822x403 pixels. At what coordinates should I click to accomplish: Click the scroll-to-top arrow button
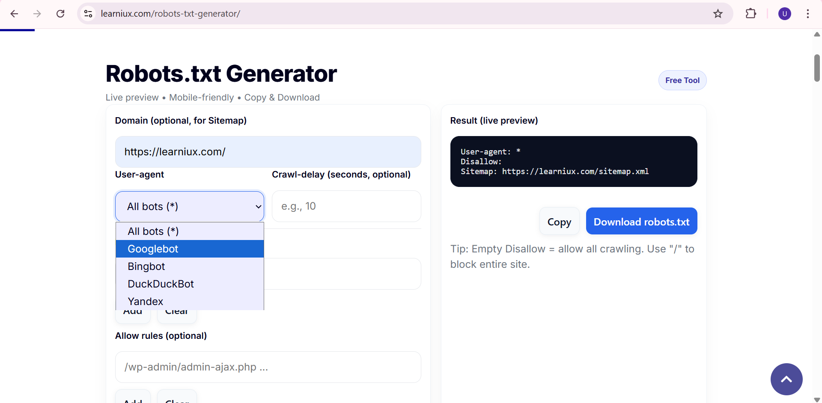786,379
